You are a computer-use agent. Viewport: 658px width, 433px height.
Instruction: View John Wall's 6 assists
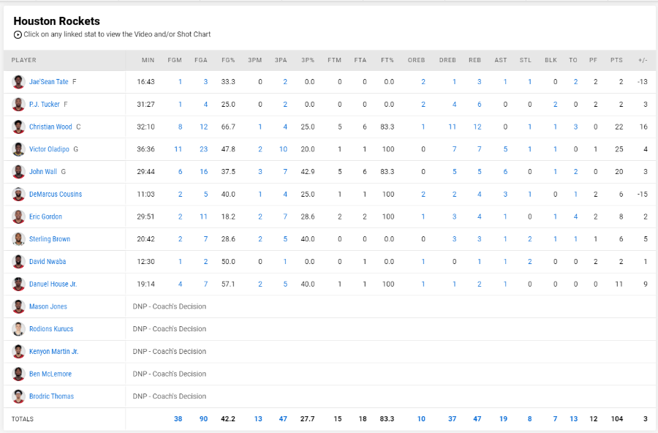[505, 172]
